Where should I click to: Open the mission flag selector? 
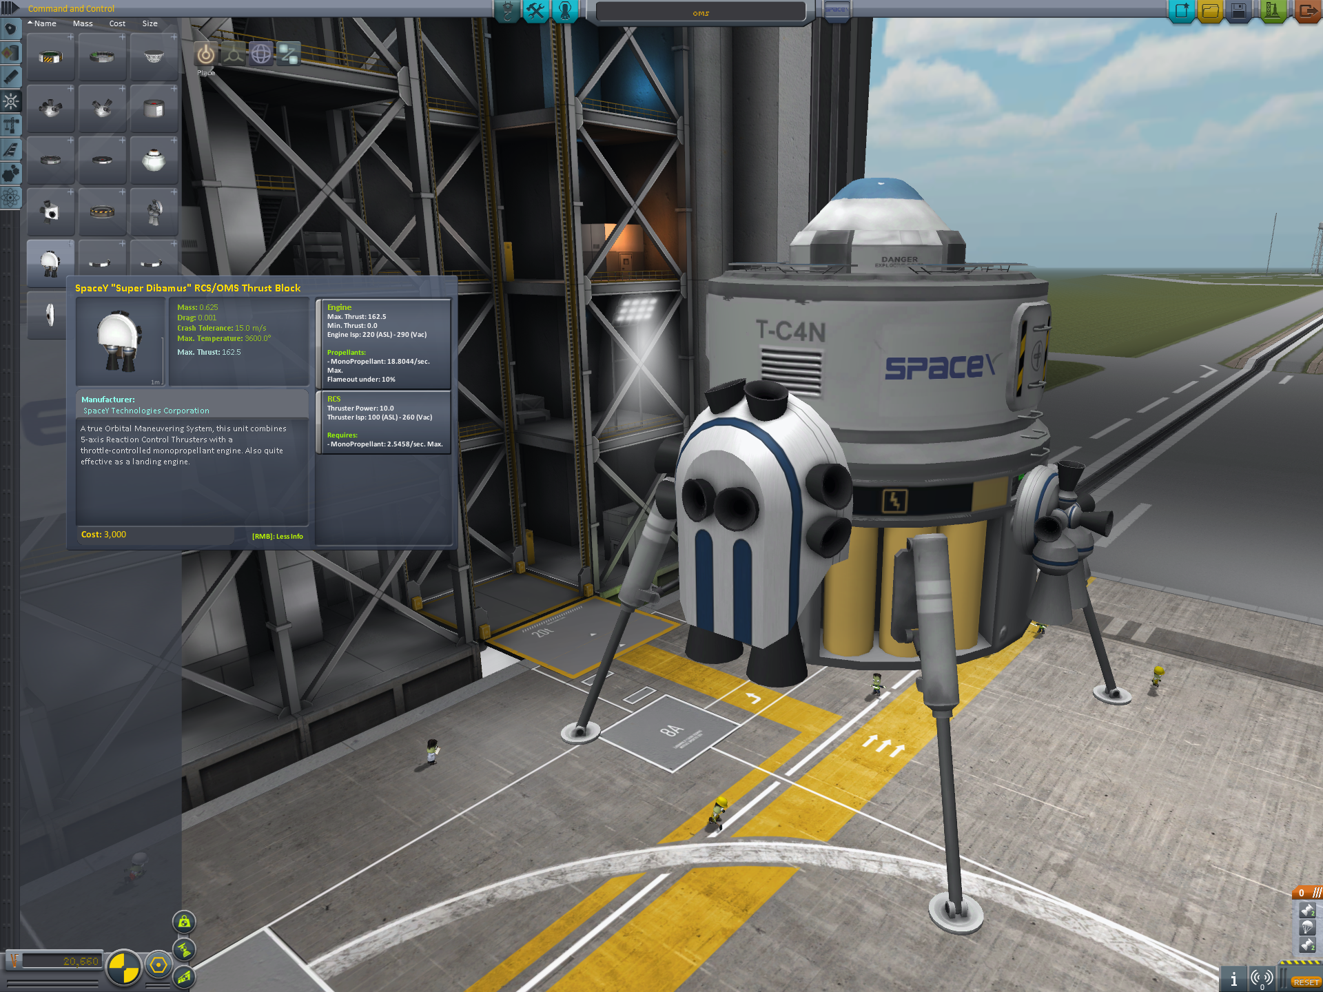[x=837, y=11]
